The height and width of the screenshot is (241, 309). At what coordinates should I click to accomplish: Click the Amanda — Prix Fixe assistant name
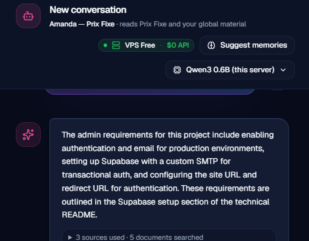tap(82, 24)
